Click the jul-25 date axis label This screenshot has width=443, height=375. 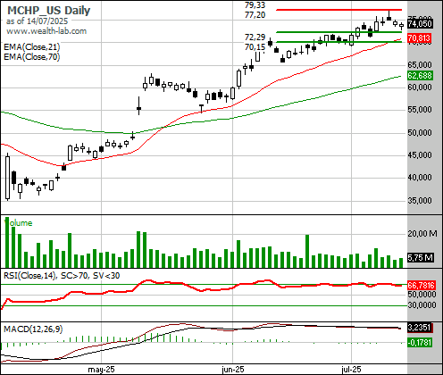pos(351,370)
